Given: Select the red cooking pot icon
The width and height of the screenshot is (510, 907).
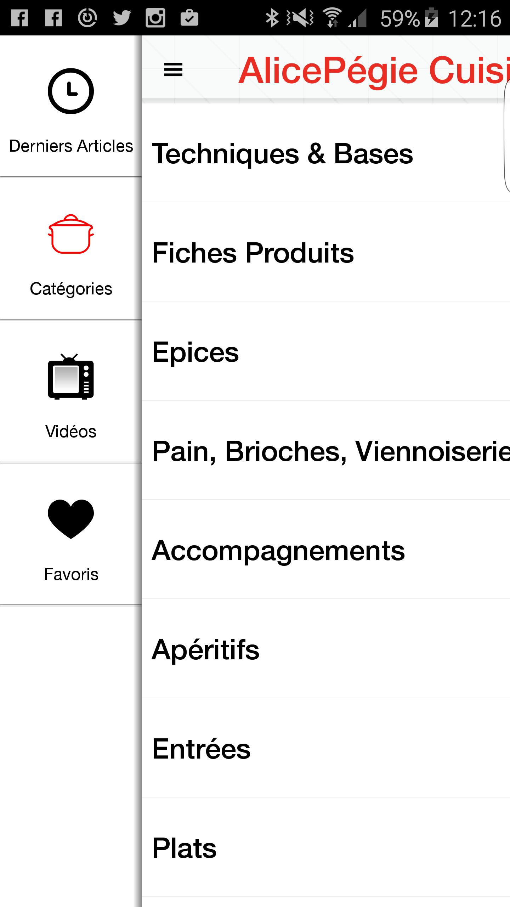Looking at the screenshot, I should tap(71, 234).
